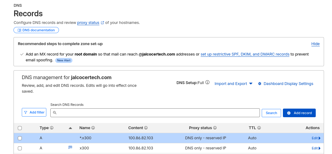Click the Content column header
Screen dimensions: 332x154
(x=136, y=128)
